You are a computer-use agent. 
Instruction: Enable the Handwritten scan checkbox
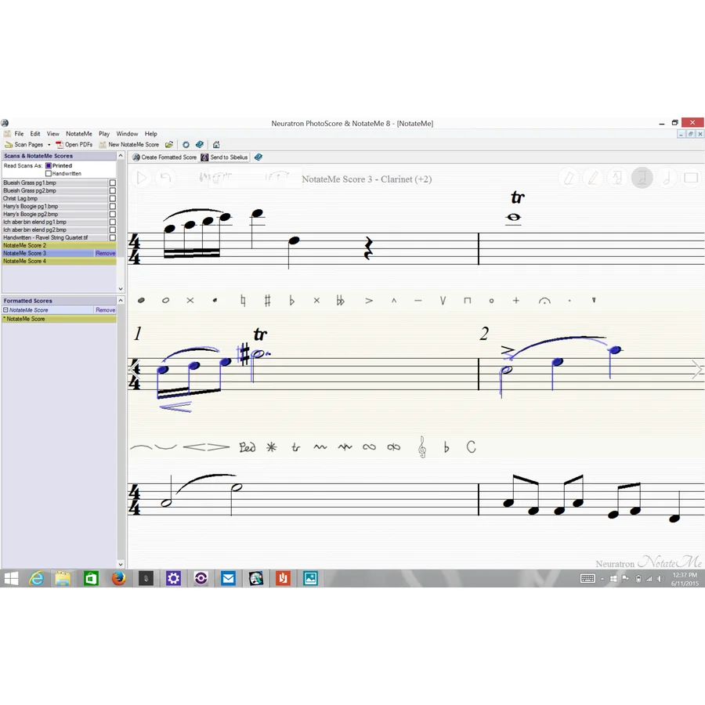click(49, 174)
